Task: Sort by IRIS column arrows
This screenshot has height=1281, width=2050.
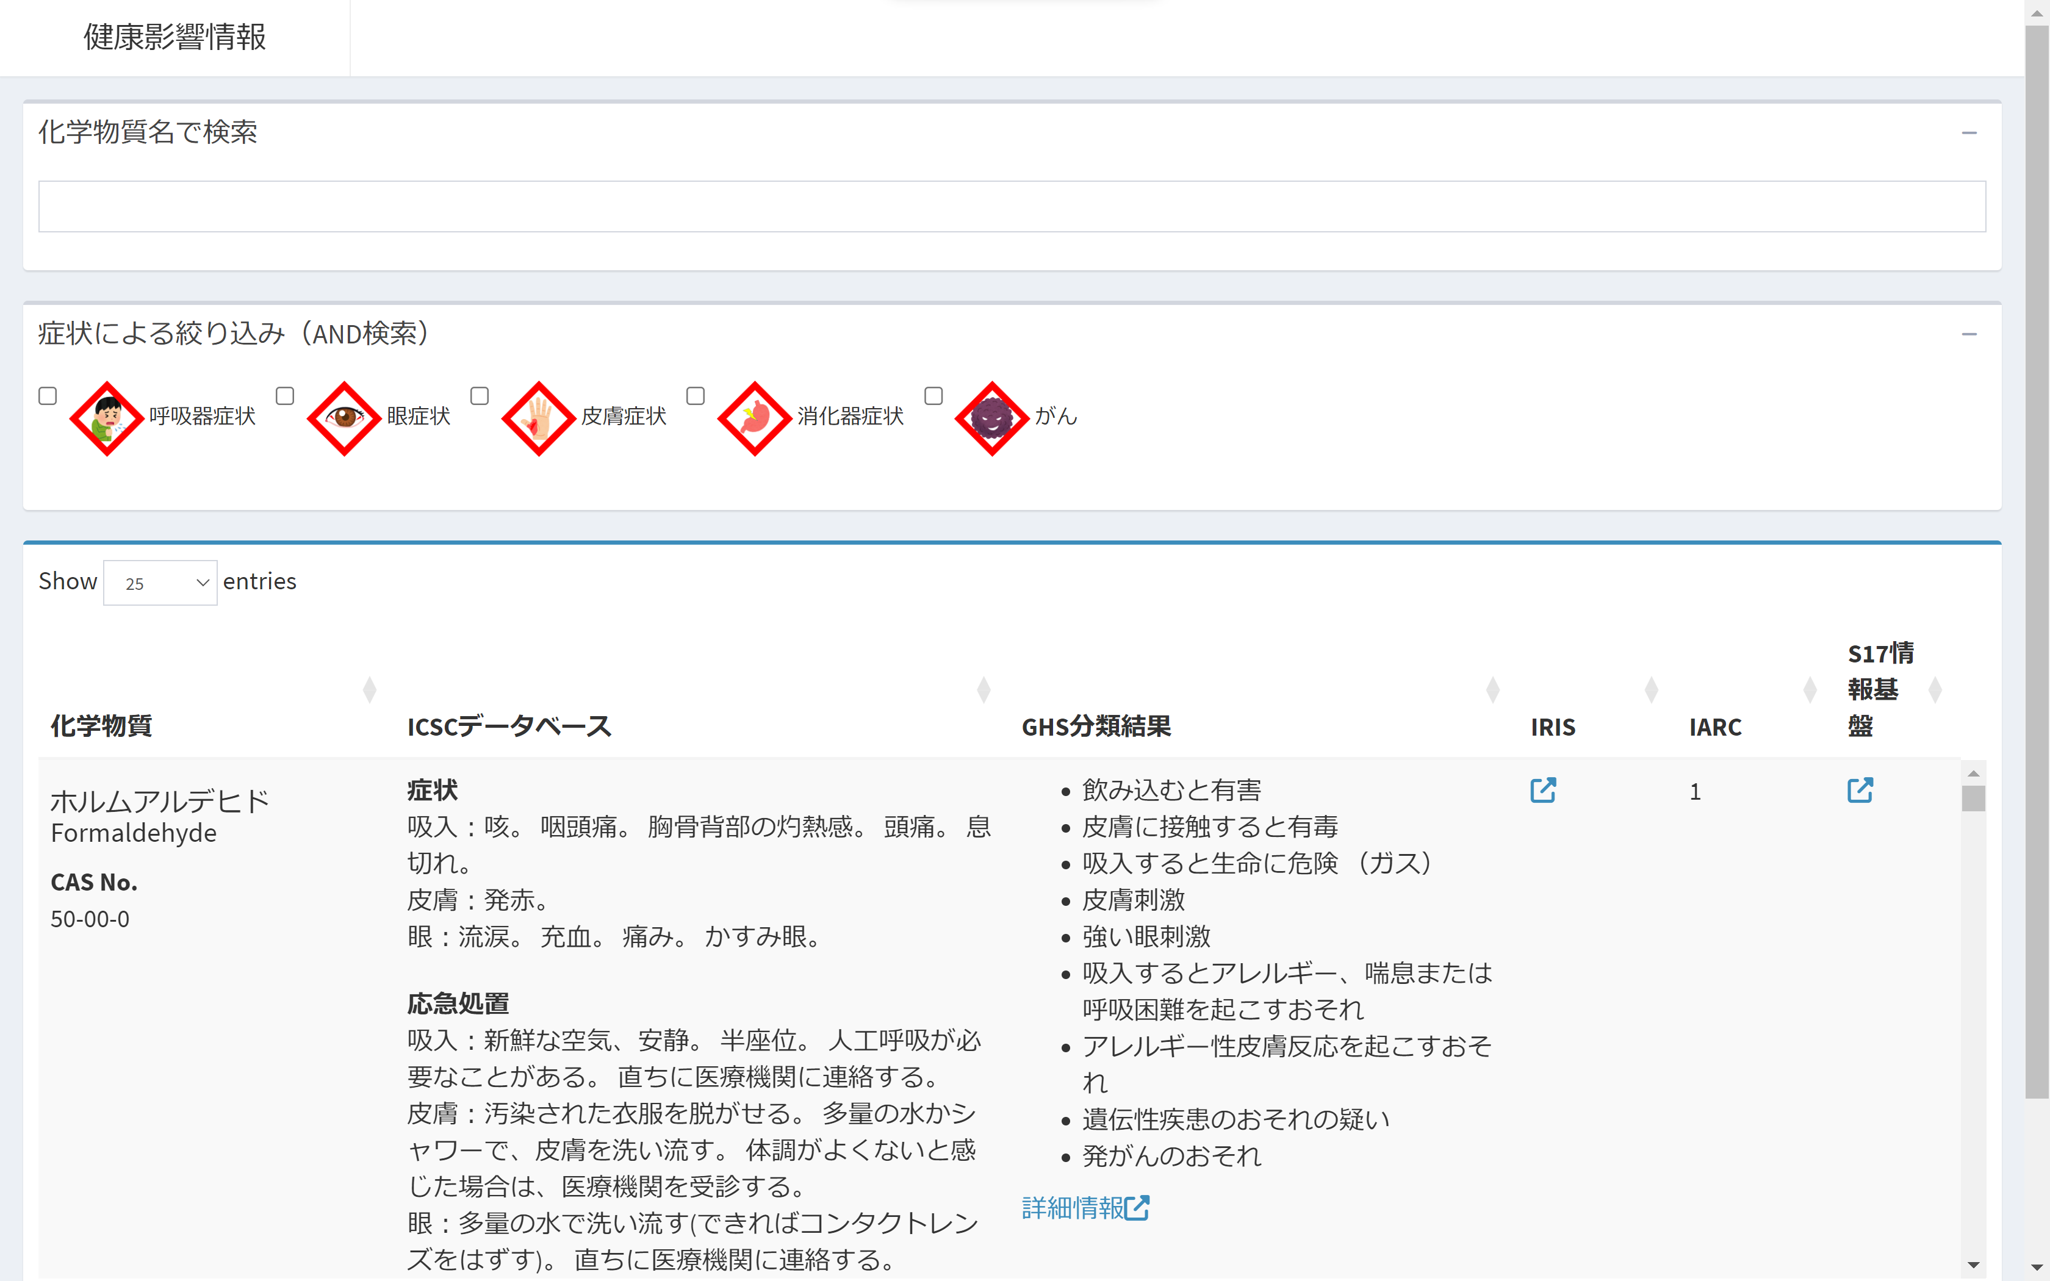Action: coord(1651,690)
